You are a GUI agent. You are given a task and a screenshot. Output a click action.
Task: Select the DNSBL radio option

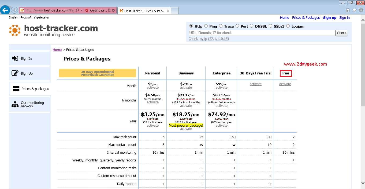[x=251, y=26]
